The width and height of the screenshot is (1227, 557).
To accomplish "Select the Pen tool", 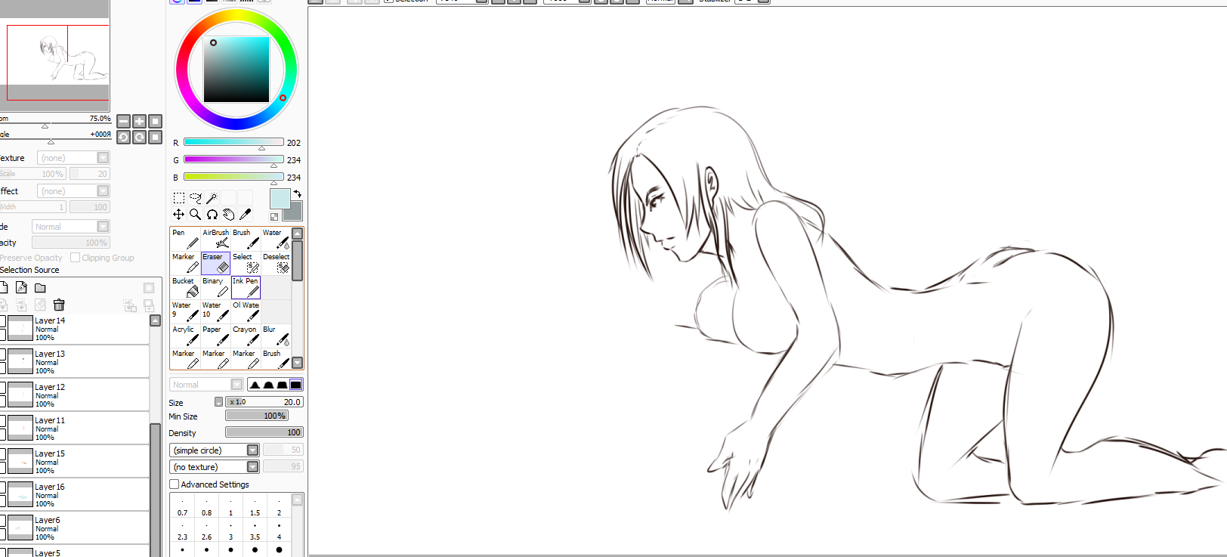I will (185, 239).
